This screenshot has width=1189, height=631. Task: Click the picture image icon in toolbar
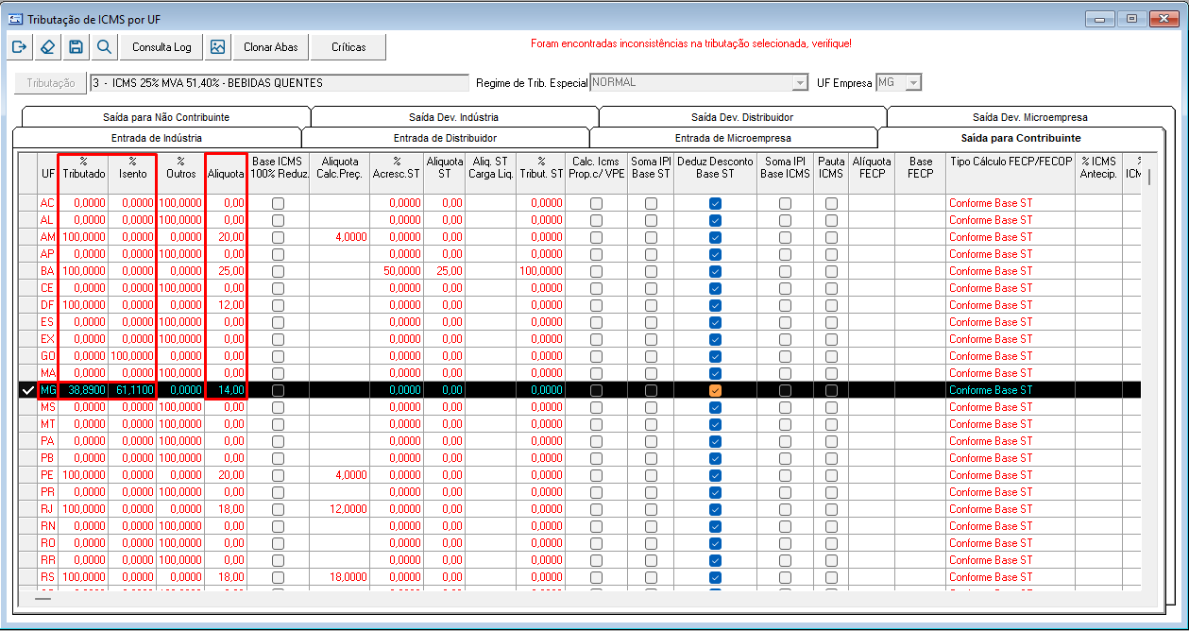tap(218, 47)
